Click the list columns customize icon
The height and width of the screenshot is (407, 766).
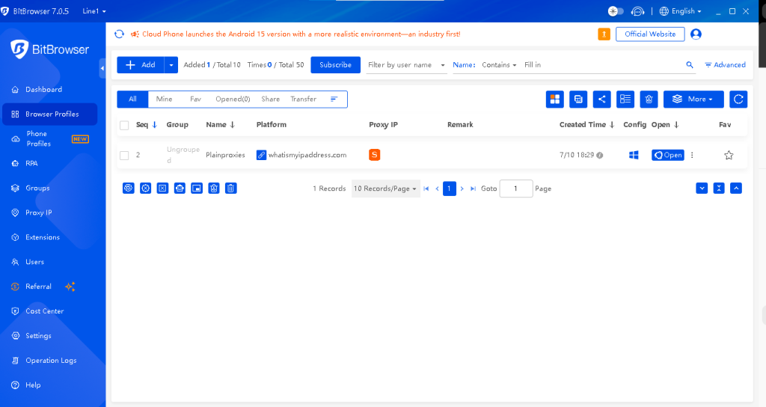coord(625,100)
